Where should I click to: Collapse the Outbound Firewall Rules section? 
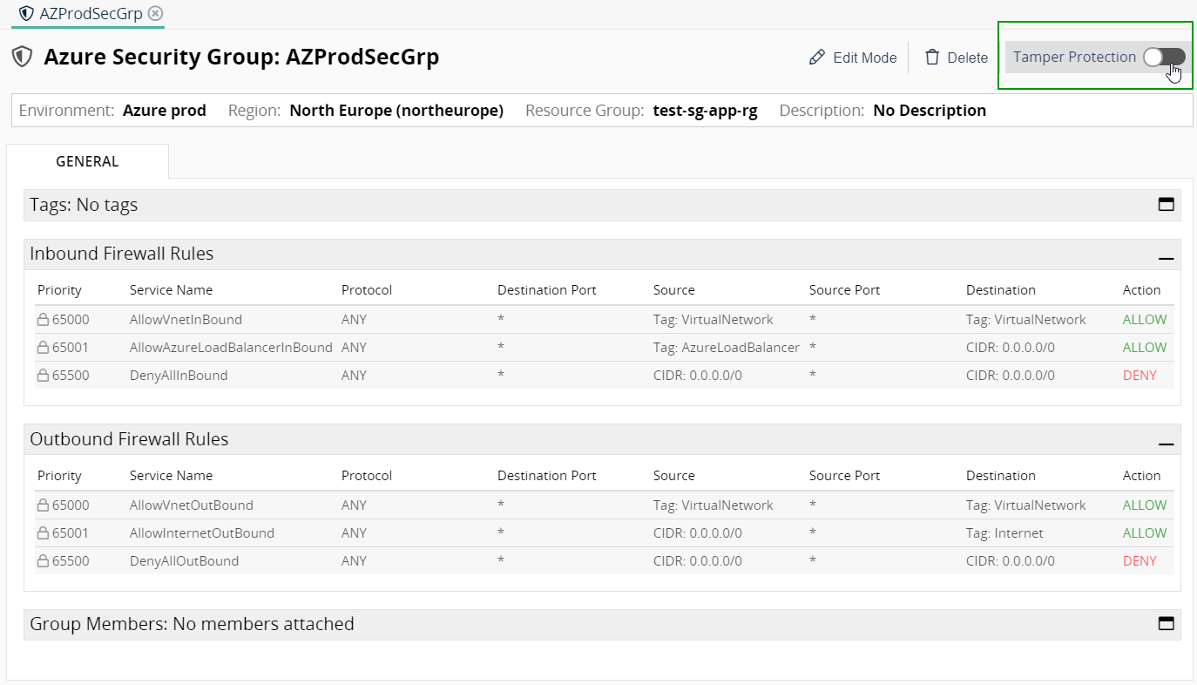pos(1166,444)
